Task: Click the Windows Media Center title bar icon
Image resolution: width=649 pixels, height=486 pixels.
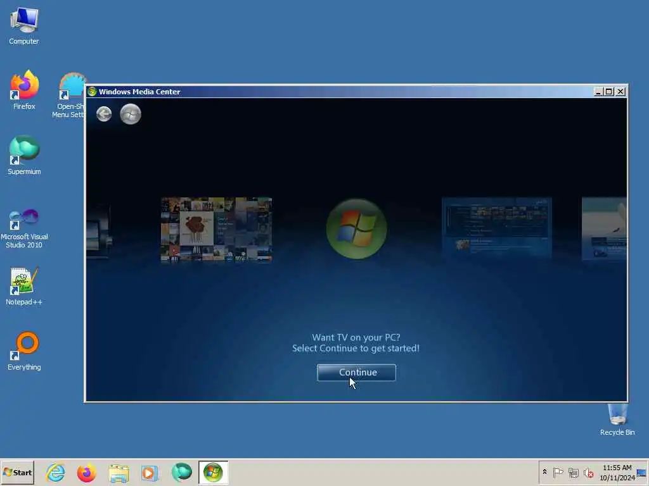Action: coord(93,92)
